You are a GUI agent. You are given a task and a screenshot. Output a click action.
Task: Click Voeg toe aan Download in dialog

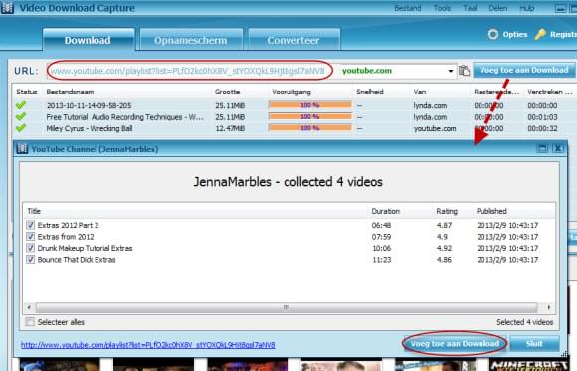(455, 344)
